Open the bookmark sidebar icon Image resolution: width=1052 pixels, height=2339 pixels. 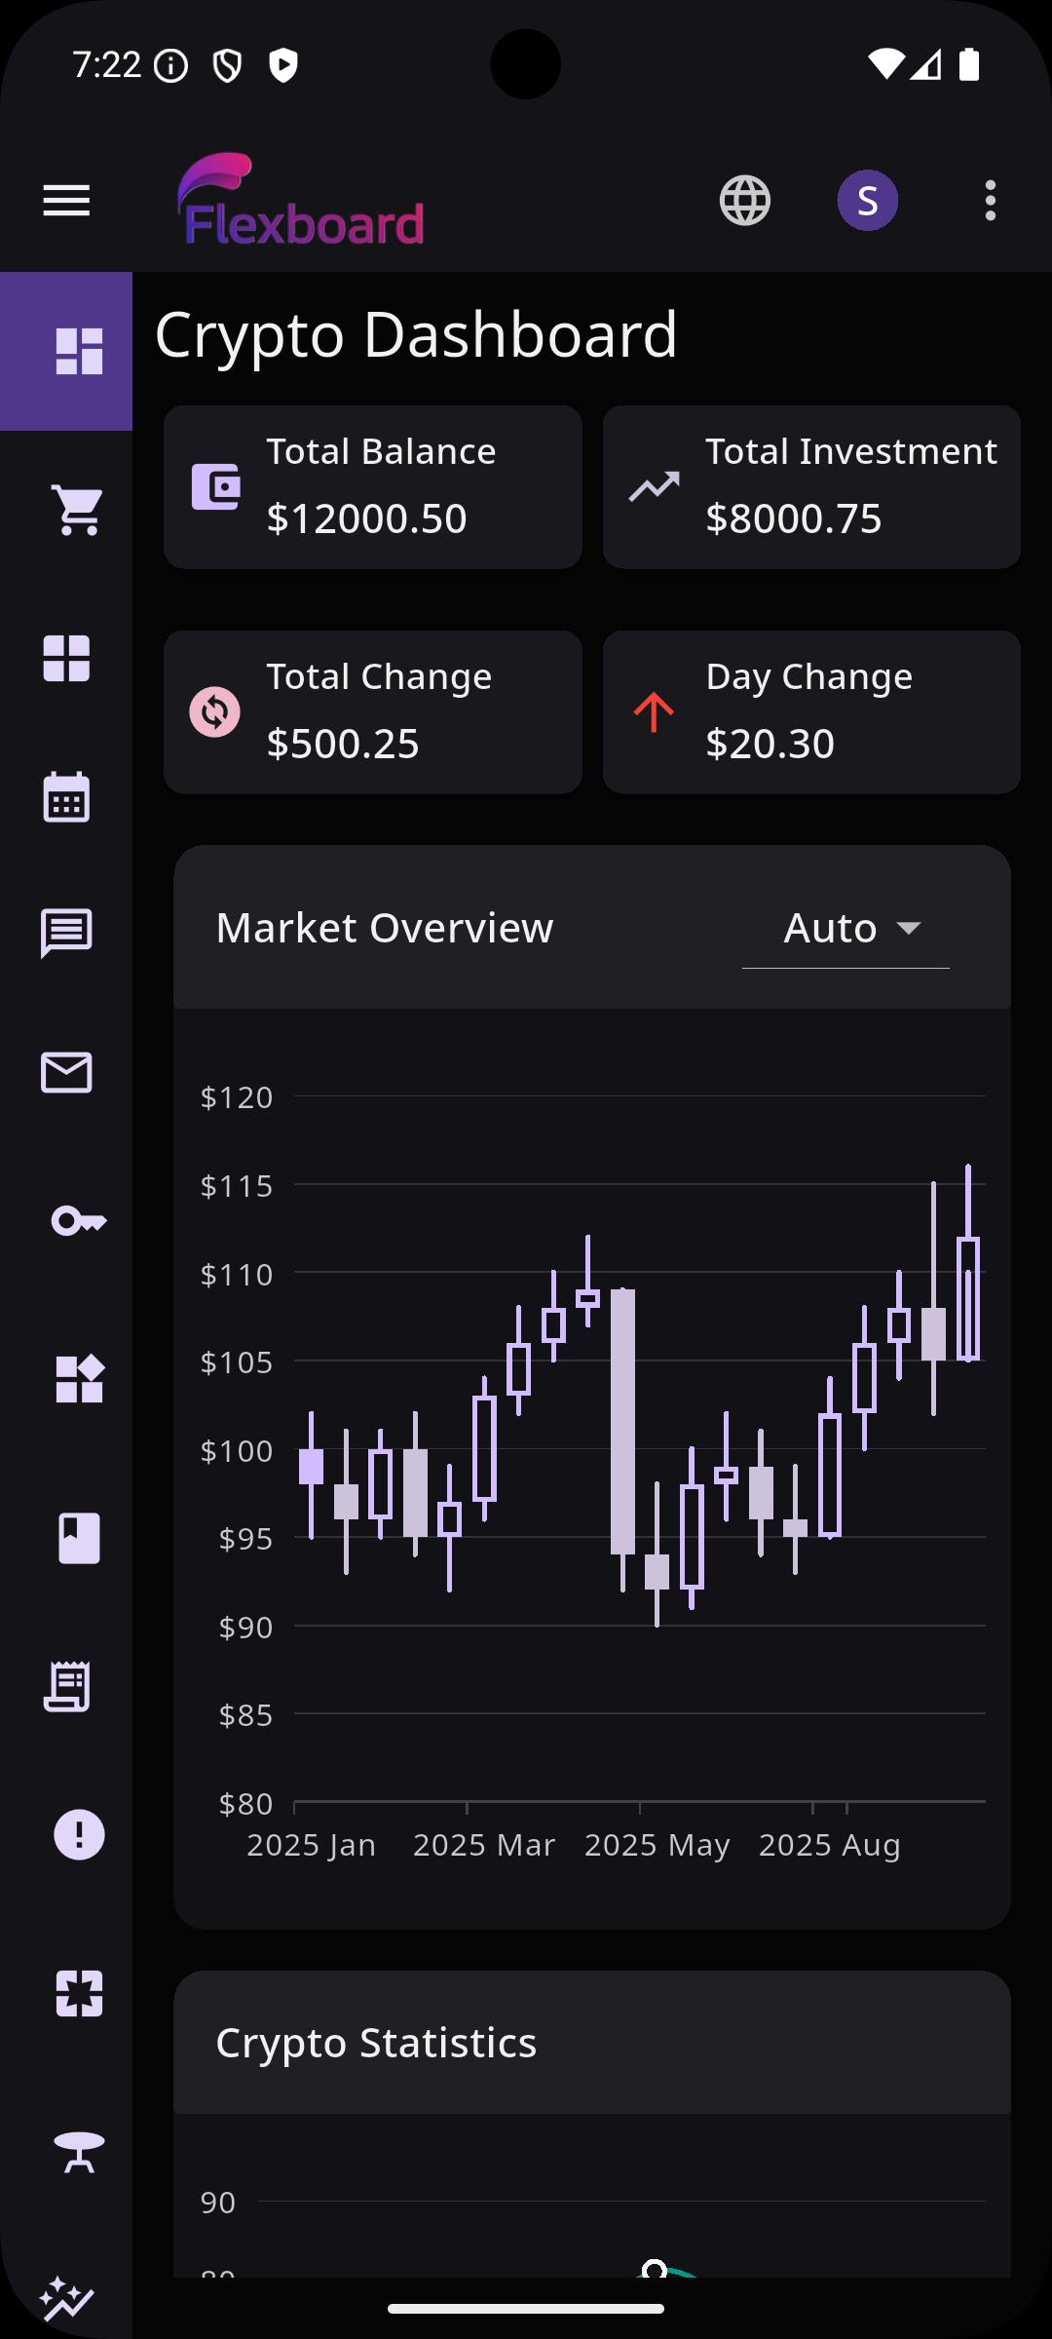[78, 1538]
